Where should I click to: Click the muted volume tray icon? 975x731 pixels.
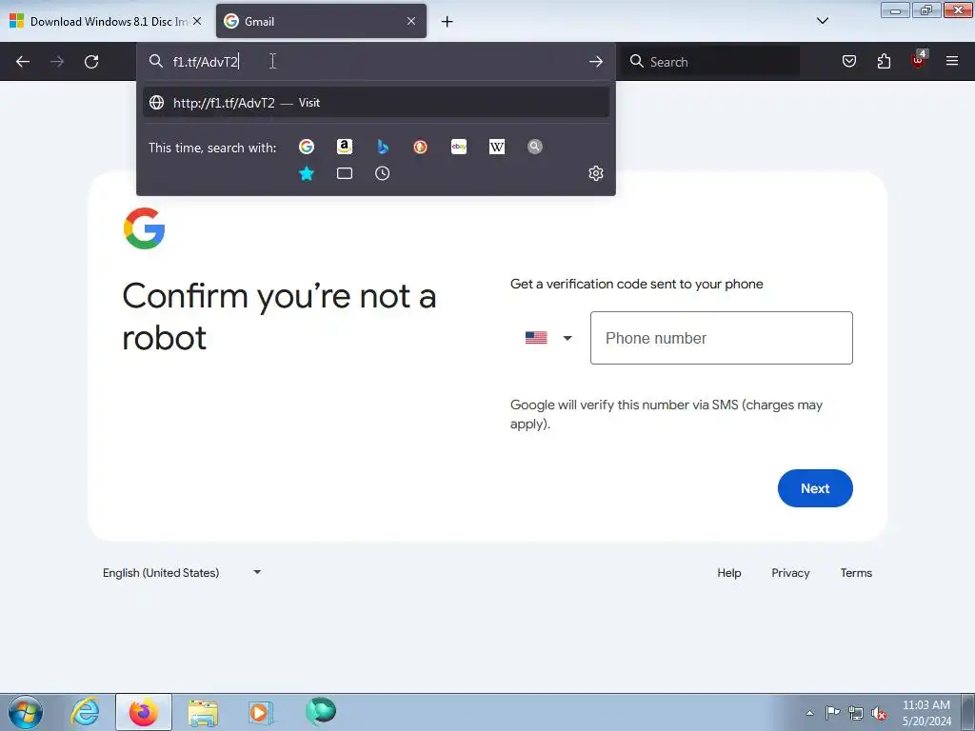(x=879, y=713)
